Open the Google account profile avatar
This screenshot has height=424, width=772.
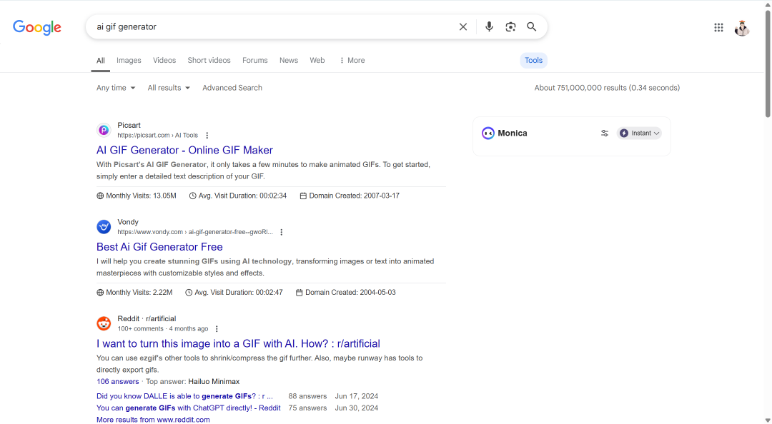[741, 28]
